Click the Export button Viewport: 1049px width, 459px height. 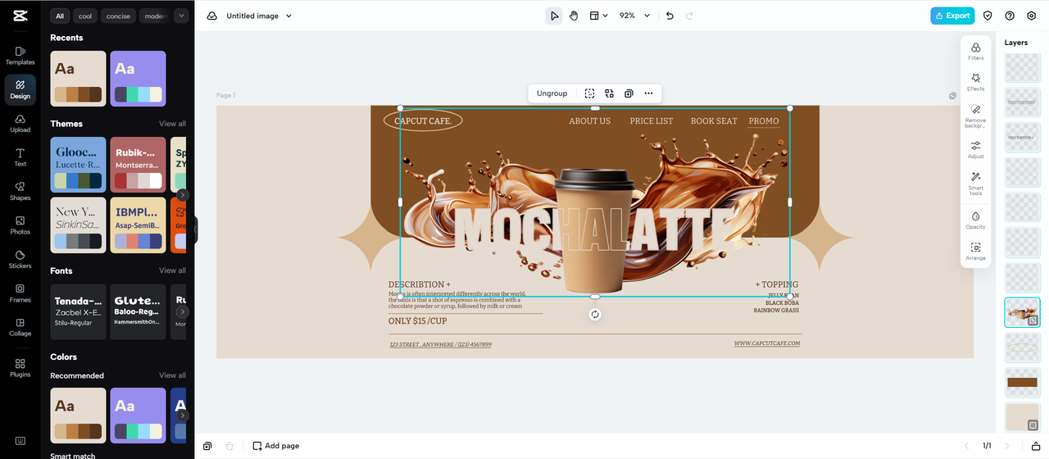(951, 16)
